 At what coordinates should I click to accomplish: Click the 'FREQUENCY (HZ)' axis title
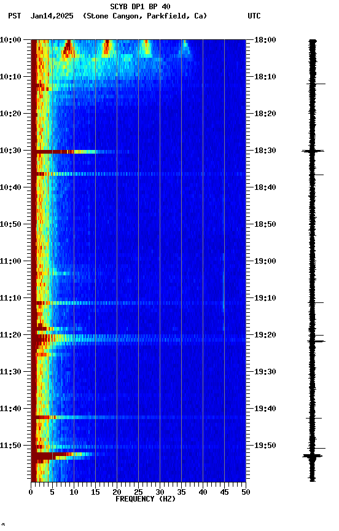point(146,499)
